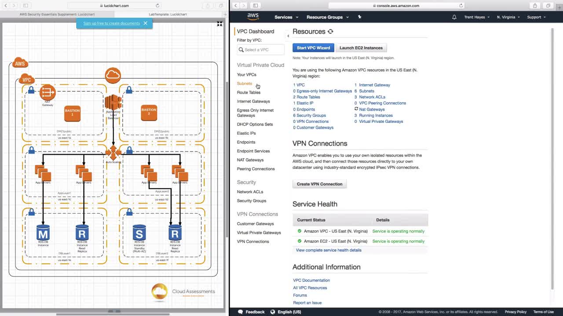Open the share menu in AWS console window
The image size is (563, 316).
coord(535,6)
